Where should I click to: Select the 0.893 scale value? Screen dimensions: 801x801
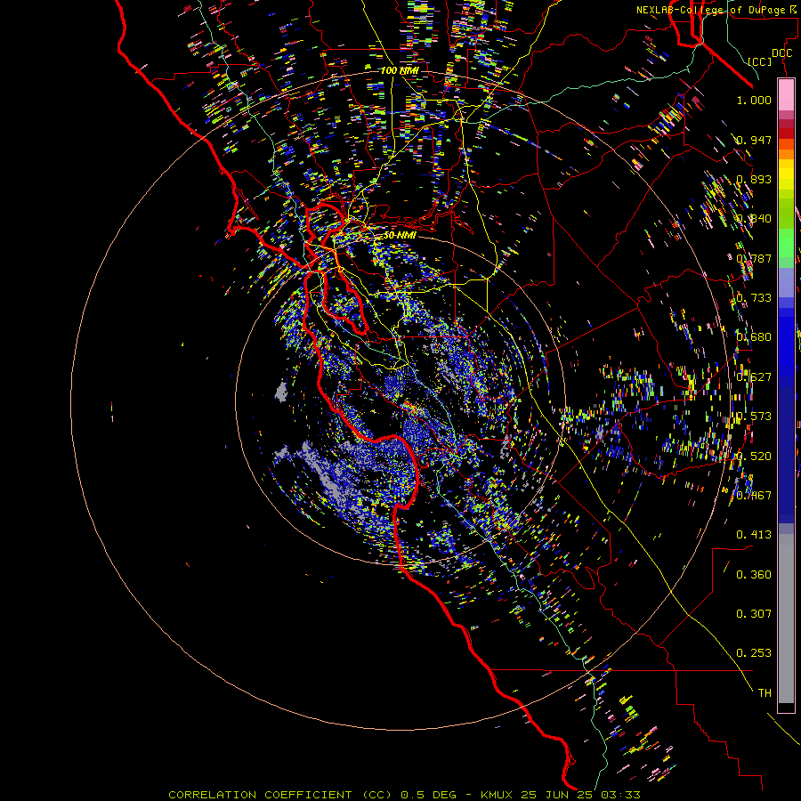[754, 179]
